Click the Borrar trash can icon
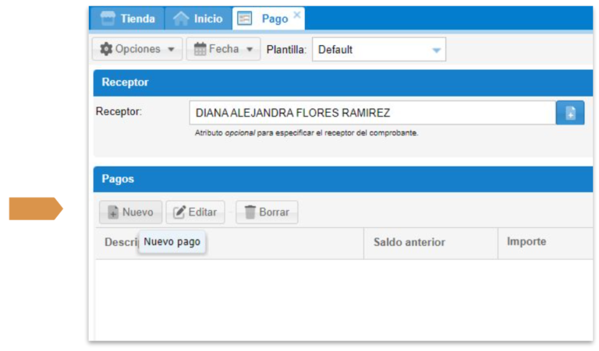The width and height of the screenshot is (599, 351). (250, 212)
